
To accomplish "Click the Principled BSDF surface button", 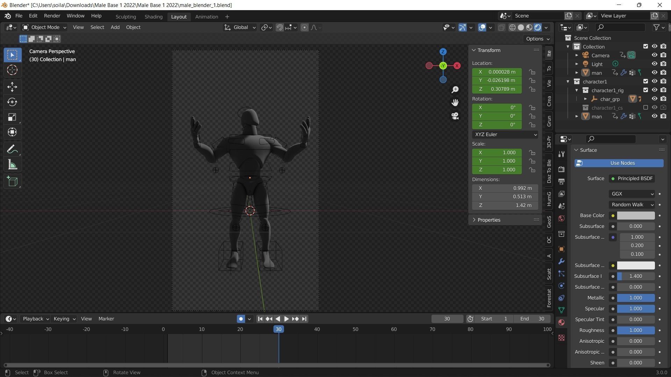I will point(632,178).
